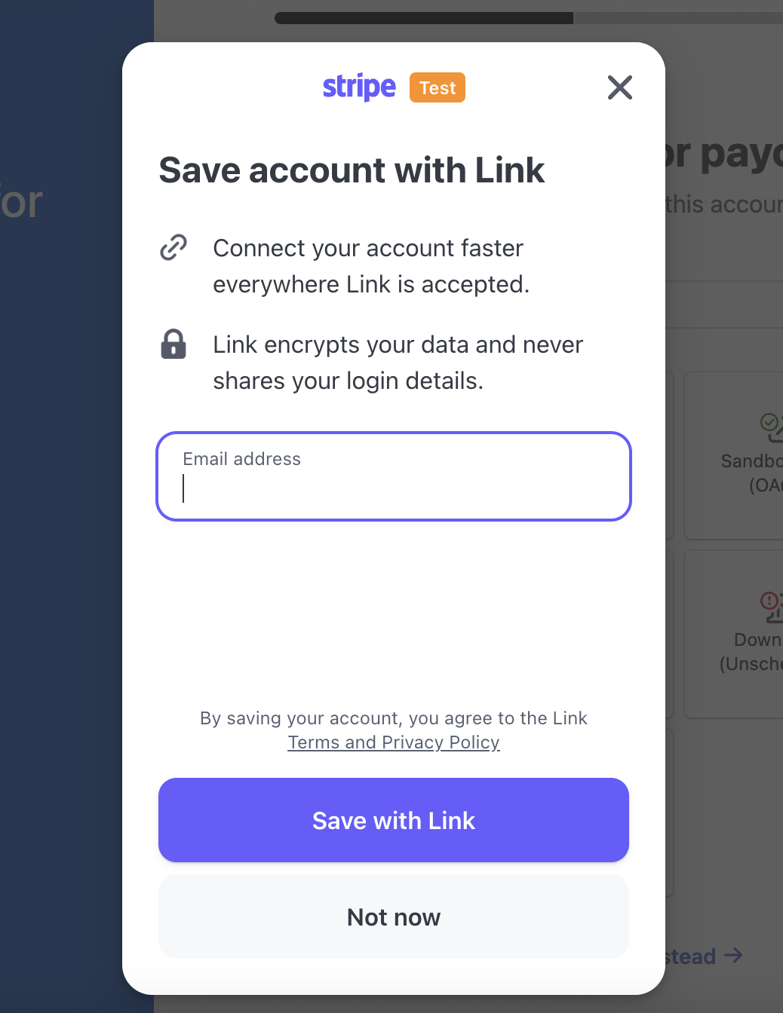
Task: Click the Save with Link button
Action: pos(394,820)
